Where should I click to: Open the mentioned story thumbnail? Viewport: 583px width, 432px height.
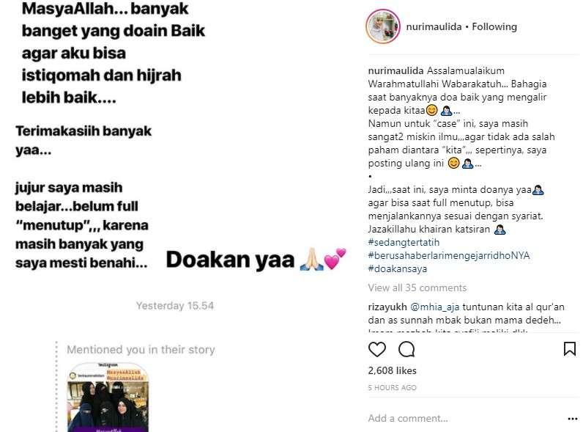pyautogui.click(x=108, y=397)
